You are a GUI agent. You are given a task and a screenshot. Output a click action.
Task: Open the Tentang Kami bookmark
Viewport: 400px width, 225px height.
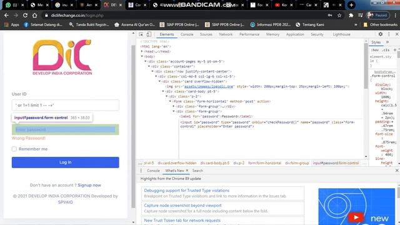point(310,25)
